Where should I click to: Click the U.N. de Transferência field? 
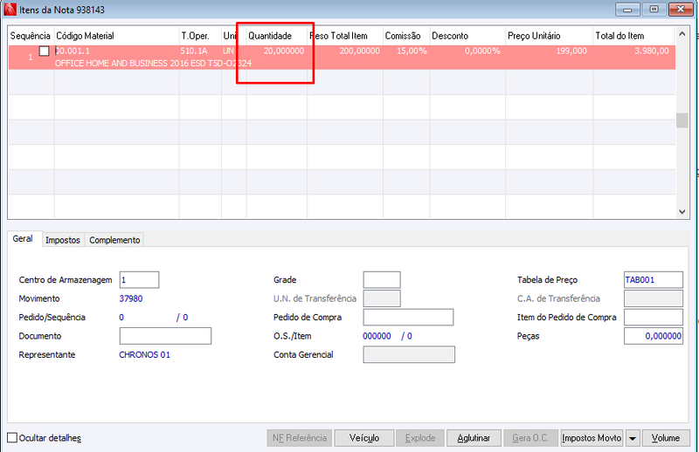coord(382,298)
